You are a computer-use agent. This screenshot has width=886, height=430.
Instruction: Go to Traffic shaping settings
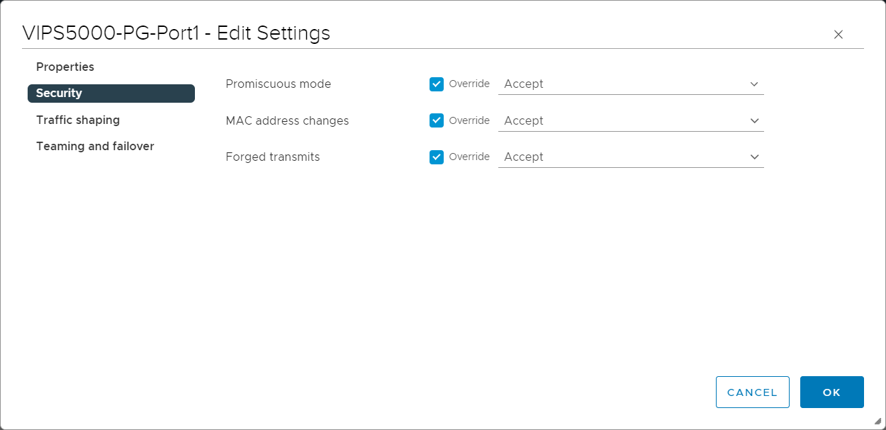pyautogui.click(x=78, y=120)
